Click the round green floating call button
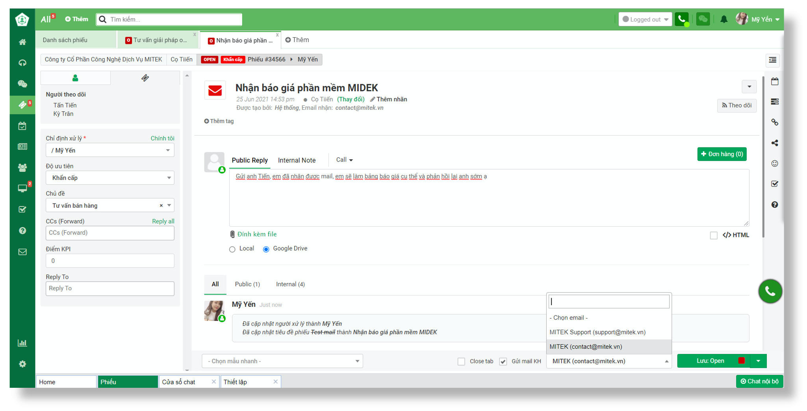 click(x=770, y=291)
